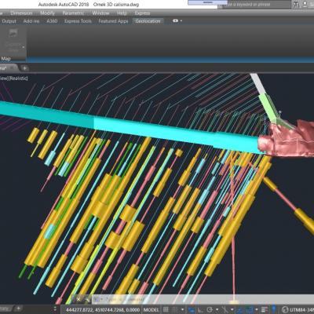The height and width of the screenshot is (314, 314).
Task: Expand the Map panel dropdown arrow
Action: [24, 47]
